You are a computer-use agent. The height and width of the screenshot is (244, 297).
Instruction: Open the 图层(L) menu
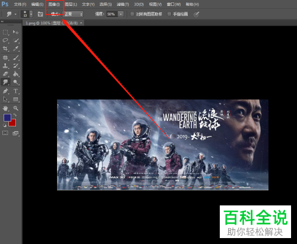(x=71, y=4)
